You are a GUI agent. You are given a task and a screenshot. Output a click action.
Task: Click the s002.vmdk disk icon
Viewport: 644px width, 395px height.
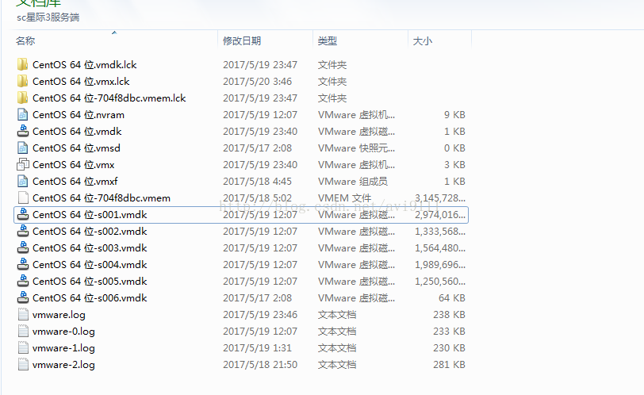[22, 231]
